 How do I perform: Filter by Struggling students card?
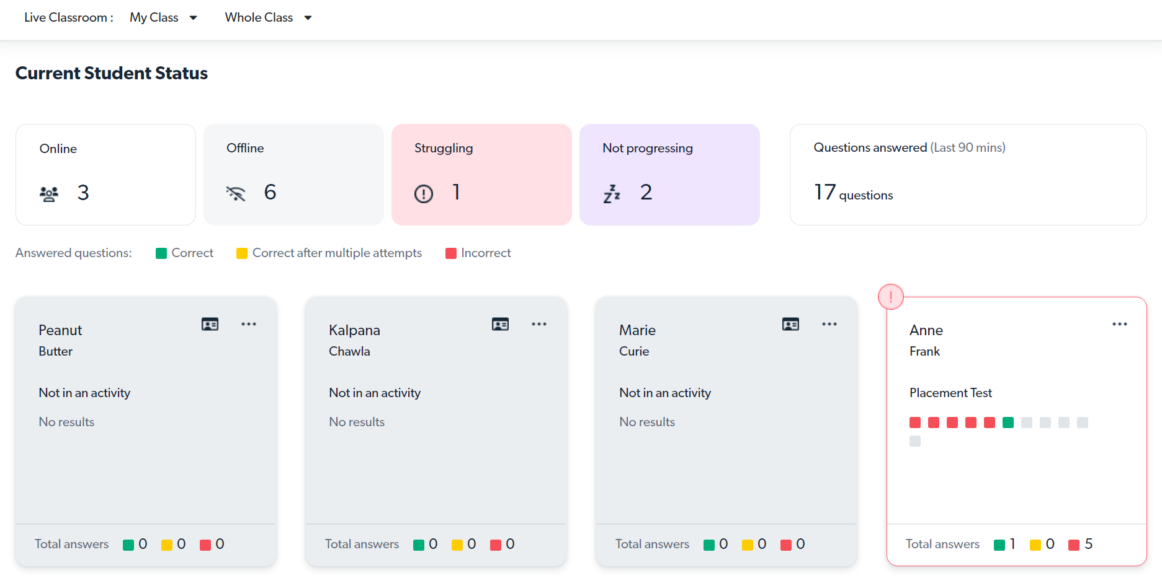pyautogui.click(x=481, y=175)
